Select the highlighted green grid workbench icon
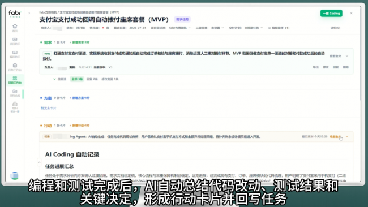 coord(15,78)
